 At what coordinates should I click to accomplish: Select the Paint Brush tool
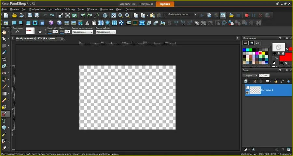pyautogui.click(x=4, y=86)
